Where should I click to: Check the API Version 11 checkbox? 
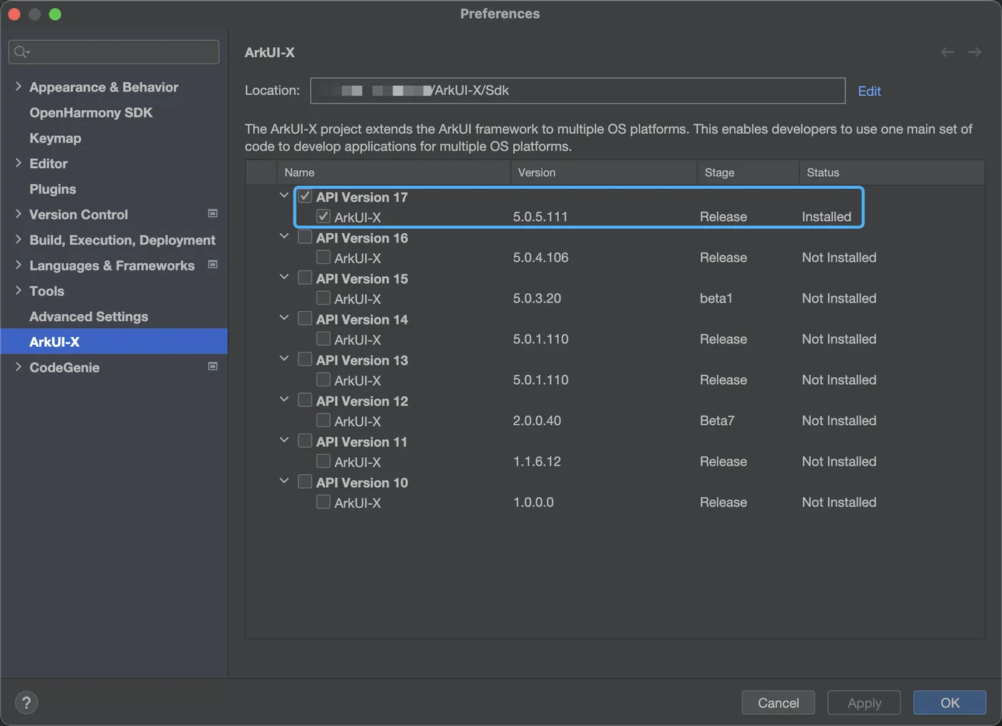click(x=305, y=441)
